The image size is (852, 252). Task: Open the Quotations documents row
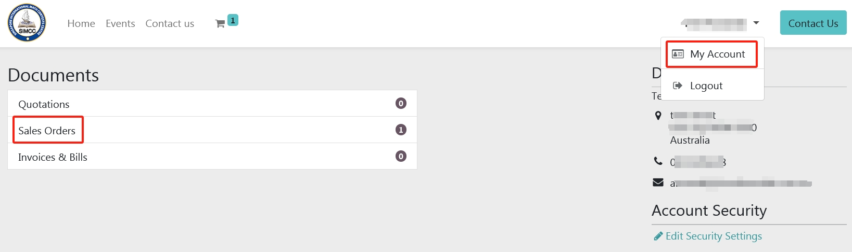tap(212, 104)
